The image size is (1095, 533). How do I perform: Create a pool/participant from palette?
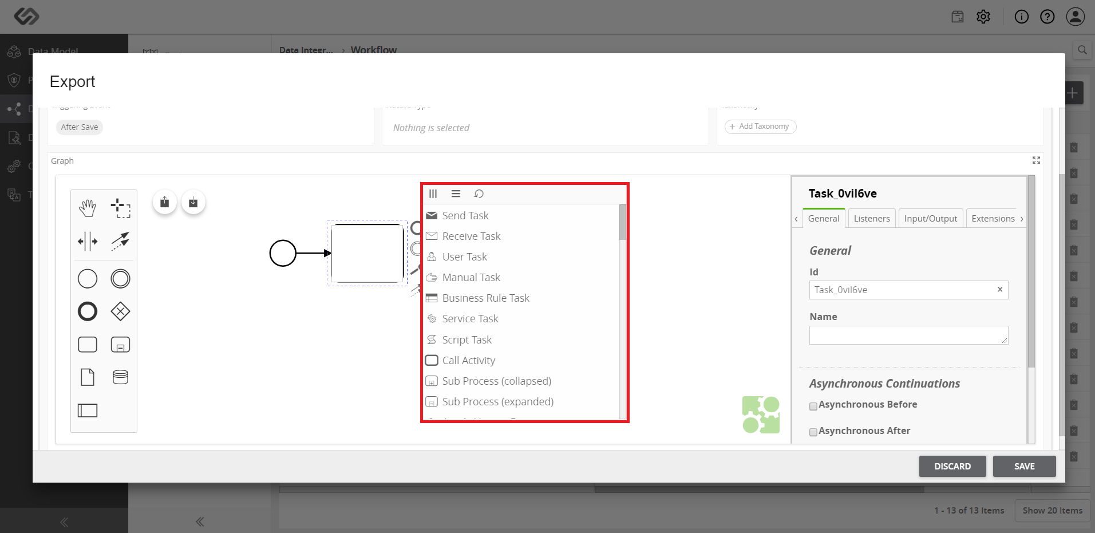pyautogui.click(x=88, y=410)
